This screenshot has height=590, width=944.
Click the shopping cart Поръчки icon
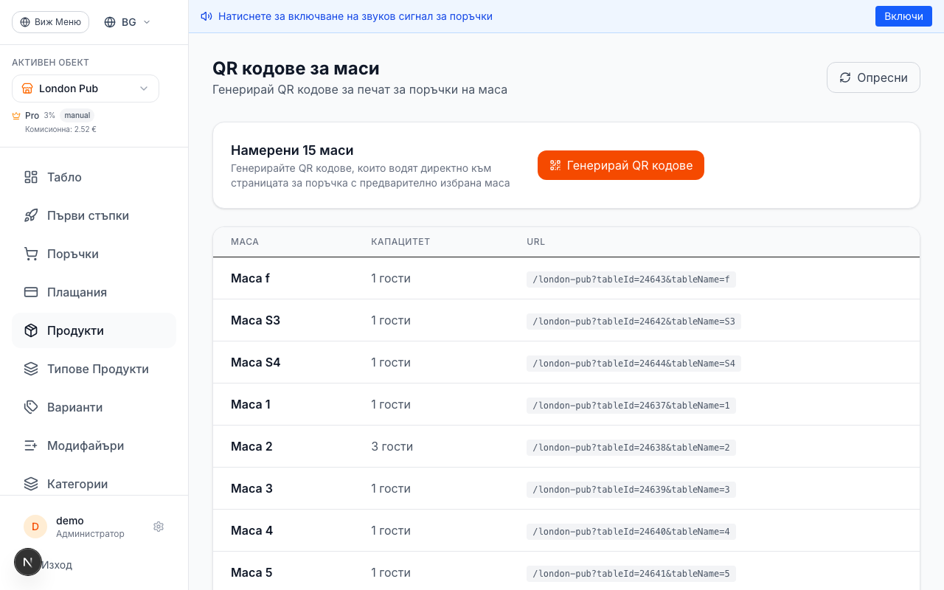(x=31, y=254)
